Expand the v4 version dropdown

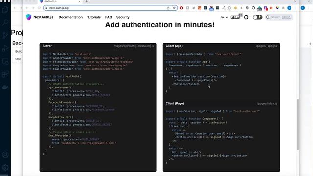pyautogui.click(x=224, y=17)
